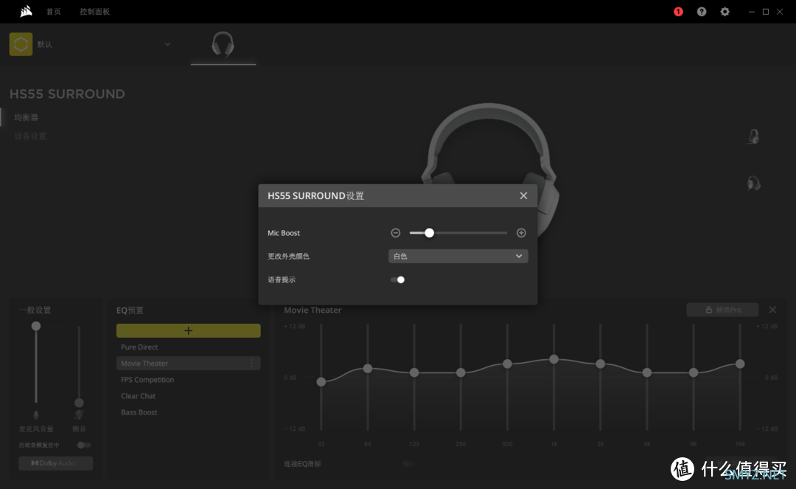The width and height of the screenshot is (796, 489).
Task: Decrease Mic Boost with minus icon
Action: coord(396,233)
